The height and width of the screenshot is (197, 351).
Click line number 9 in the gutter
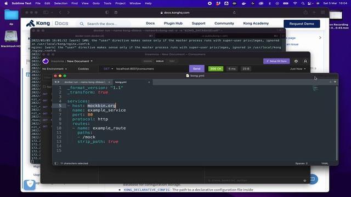[x=60, y=124]
